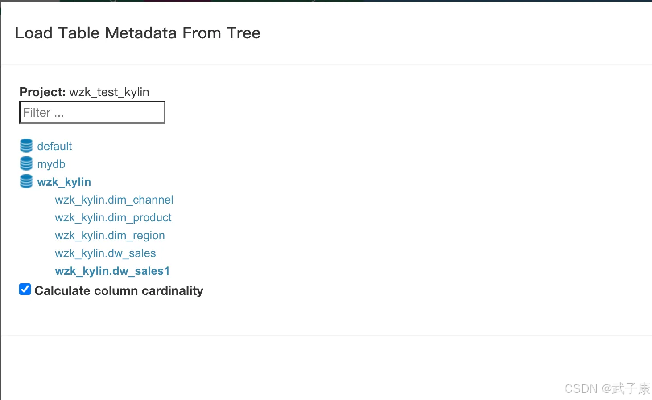The height and width of the screenshot is (400, 652).
Task: Toggle the Calculate column cardinality checkbox
Action: point(25,290)
